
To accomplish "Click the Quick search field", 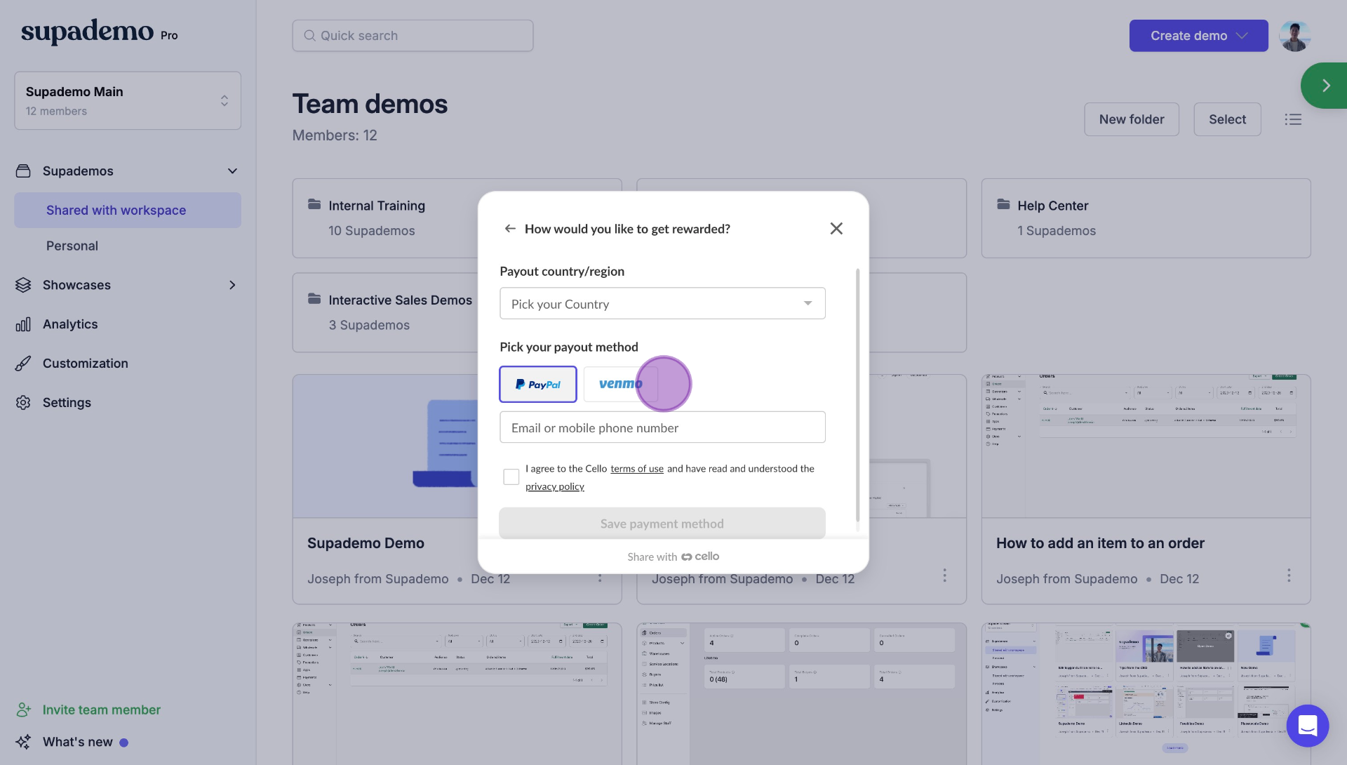I will point(413,36).
